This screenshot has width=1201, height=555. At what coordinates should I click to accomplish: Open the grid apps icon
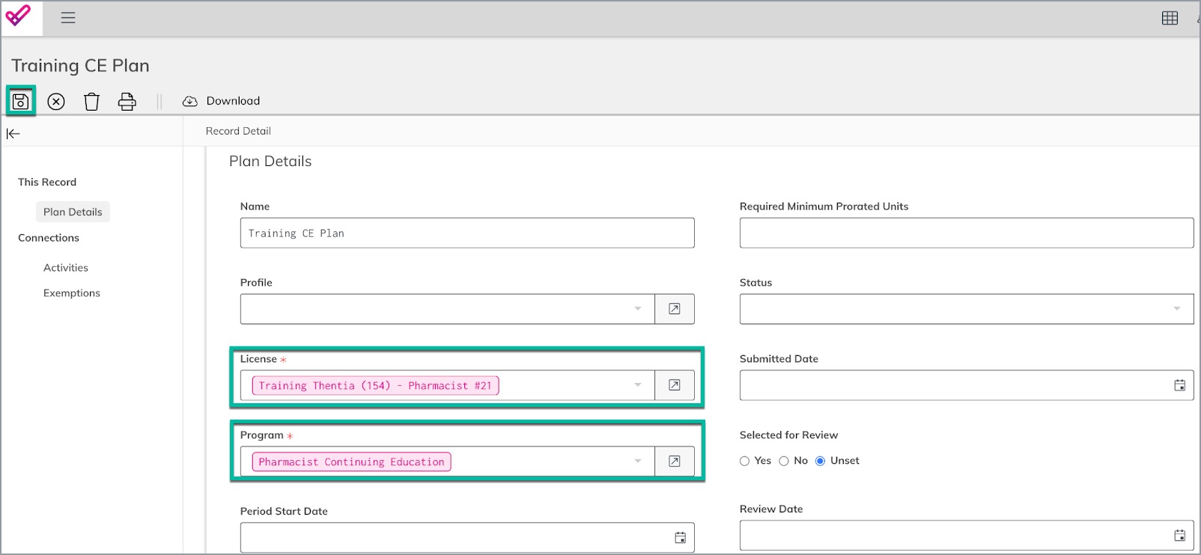[x=1170, y=18]
